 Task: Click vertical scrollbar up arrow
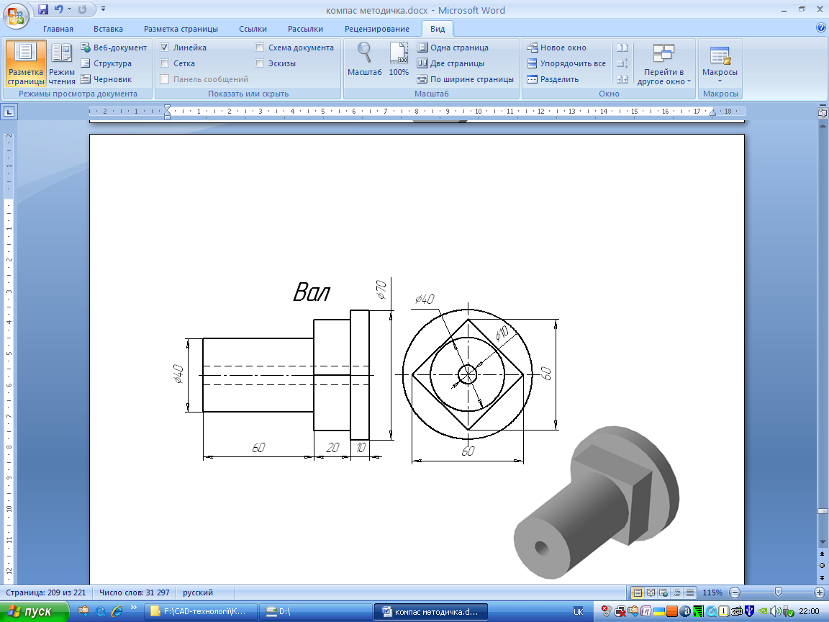point(822,126)
